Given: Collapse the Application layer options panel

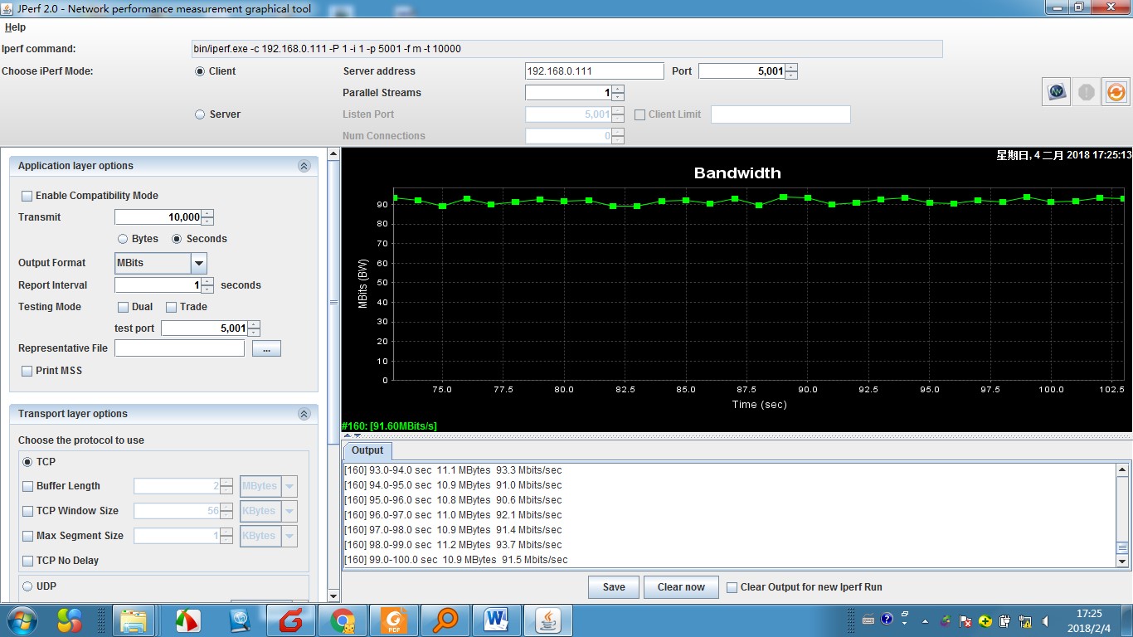Looking at the screenshot, I should coord(304,166).
